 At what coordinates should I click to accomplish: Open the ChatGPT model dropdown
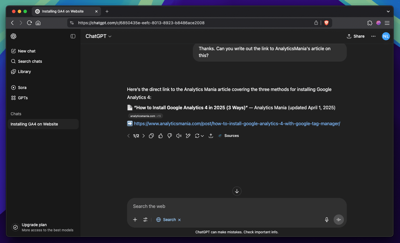[98, 36]
